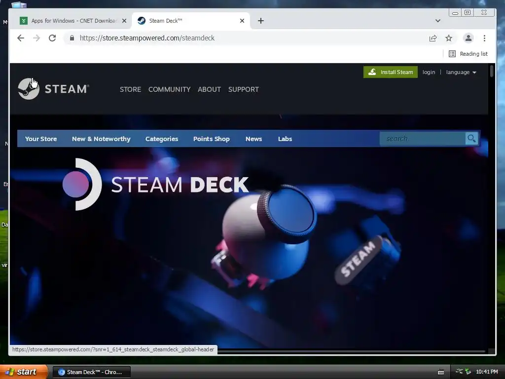
Task: Click the browser forward arrow
Action: pyautogui.click(x=36, y=38)
